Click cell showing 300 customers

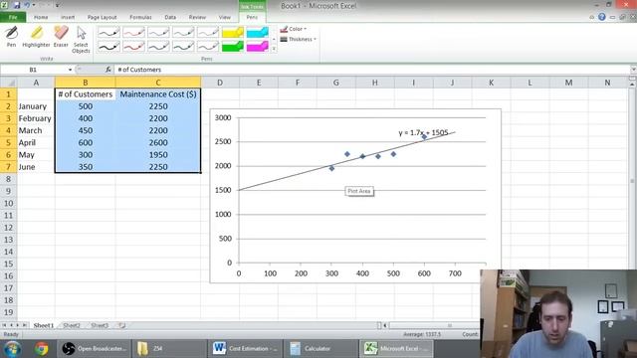(x=86, y=155)
